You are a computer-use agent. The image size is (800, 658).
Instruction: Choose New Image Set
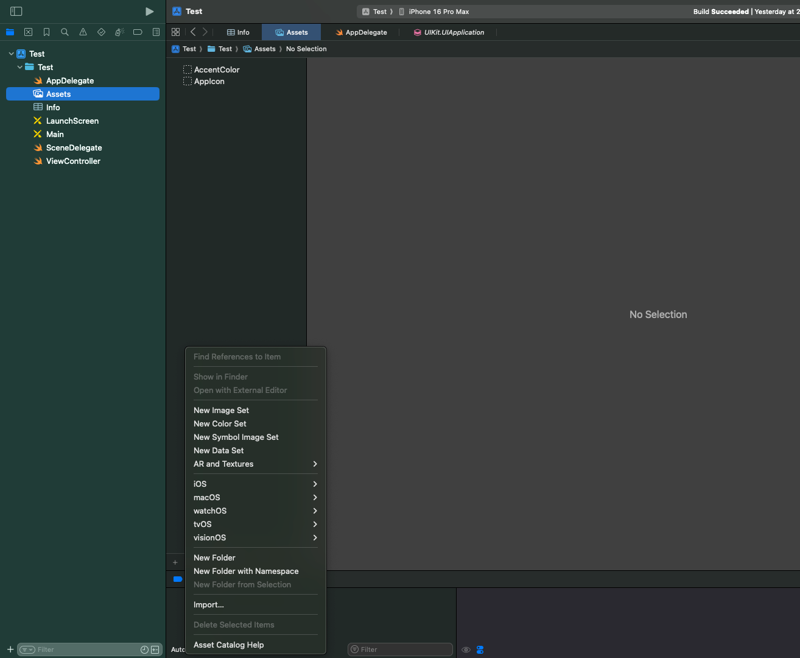pos(256,411)
